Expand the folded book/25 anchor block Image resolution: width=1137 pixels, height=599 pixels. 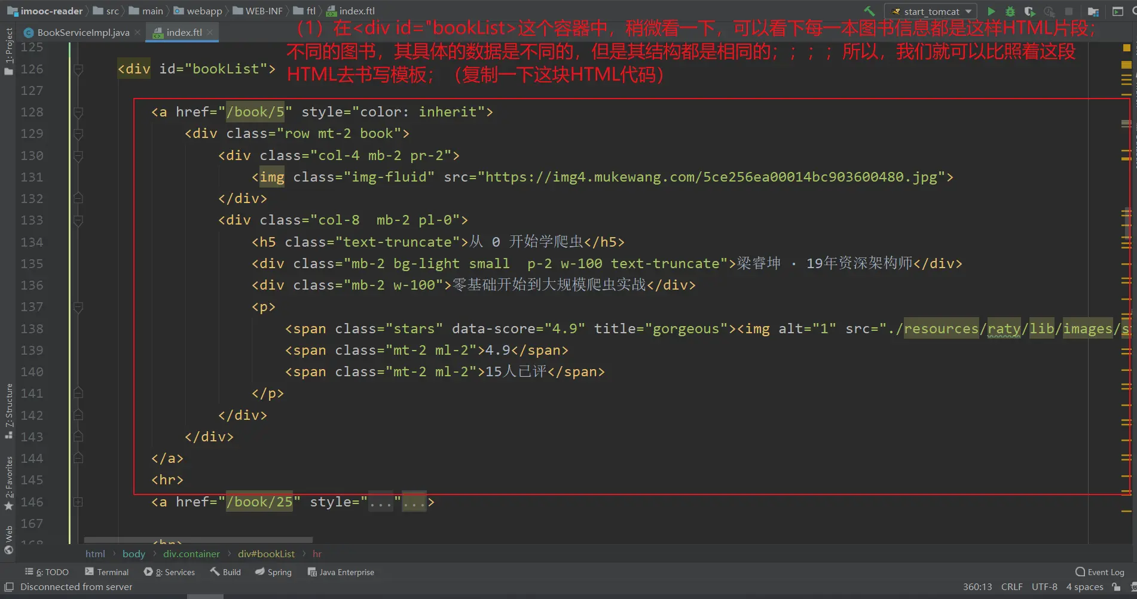point(78,502)
